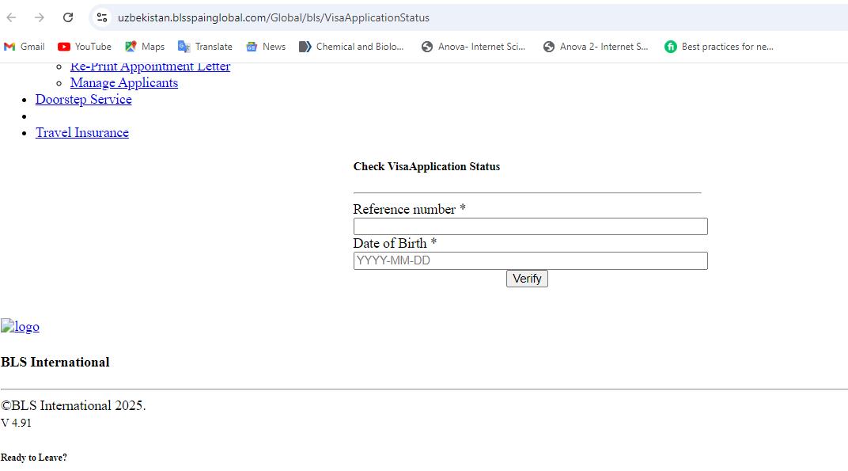Open the Translate bookmark

[205, 46]
